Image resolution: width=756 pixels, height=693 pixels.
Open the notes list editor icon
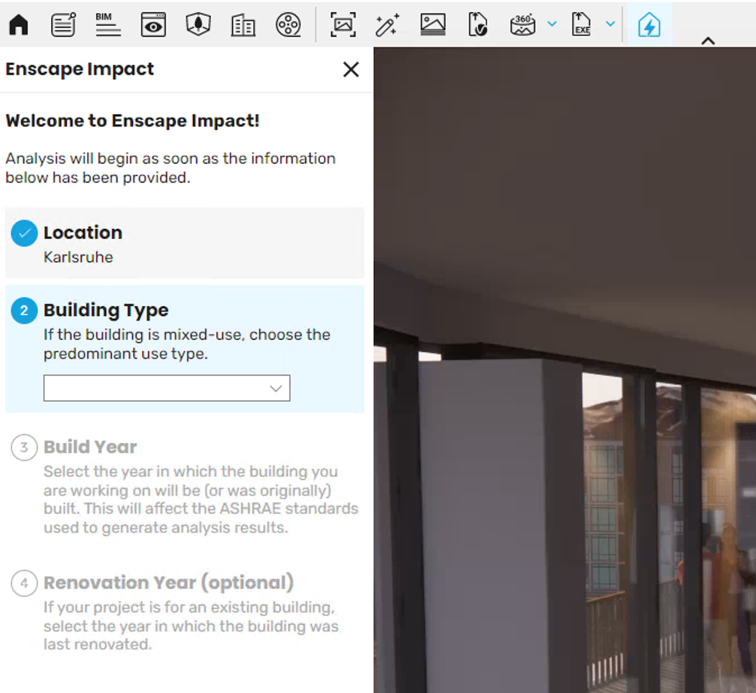click(63, 25)
